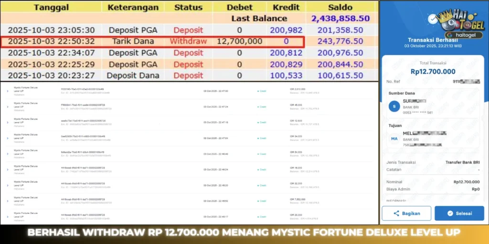Click the blue S avatar in Sumber Dana
Viewport: 489px width, 244px height.
pyautogui.click(x=394, y=106)
